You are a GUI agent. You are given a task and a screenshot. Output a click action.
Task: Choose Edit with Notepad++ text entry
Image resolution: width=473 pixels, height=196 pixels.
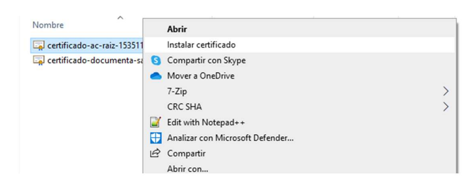[x=206, y=122]
